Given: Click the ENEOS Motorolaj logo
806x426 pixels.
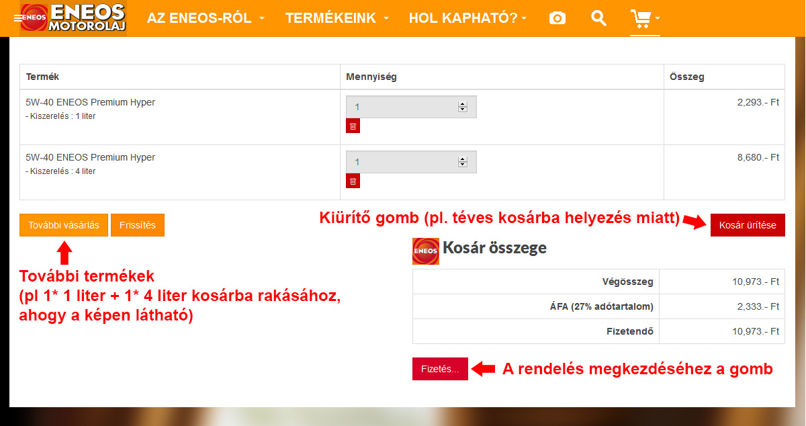Looking at the screenshot, I should coord(73,18).
